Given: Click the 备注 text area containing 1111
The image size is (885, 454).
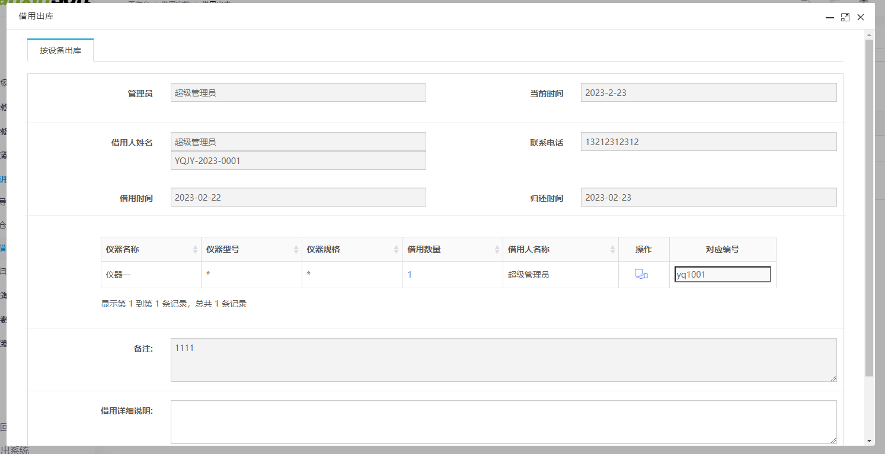Looking at the screenshot, I should tap(503, 359).
